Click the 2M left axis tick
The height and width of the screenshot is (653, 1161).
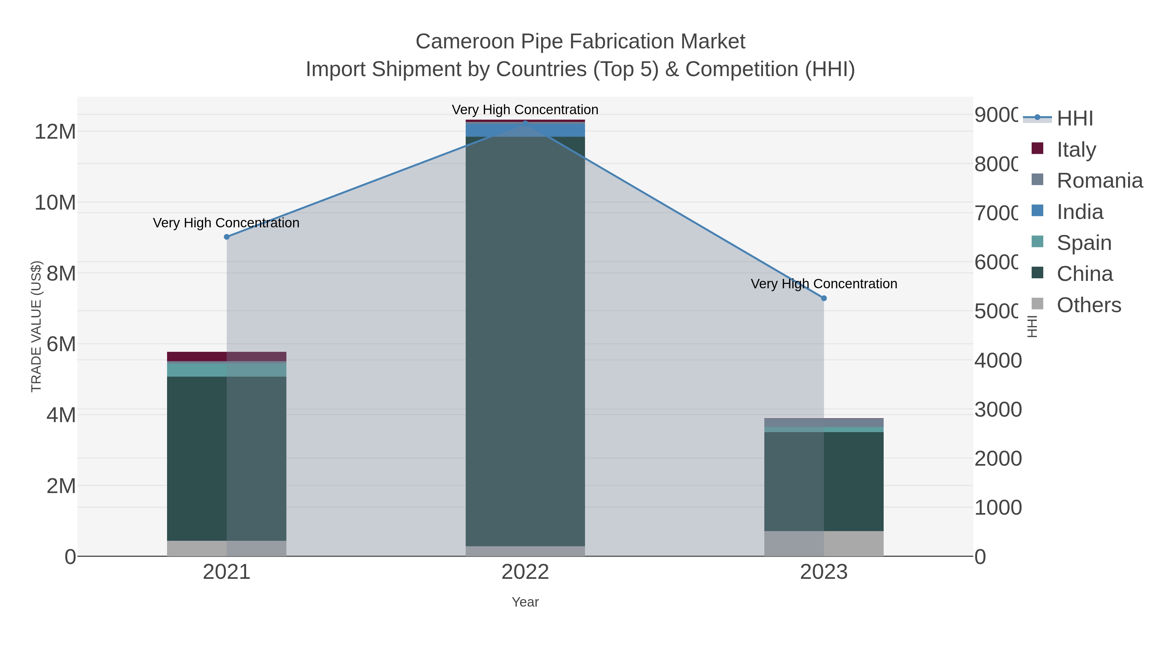[61, 486]
